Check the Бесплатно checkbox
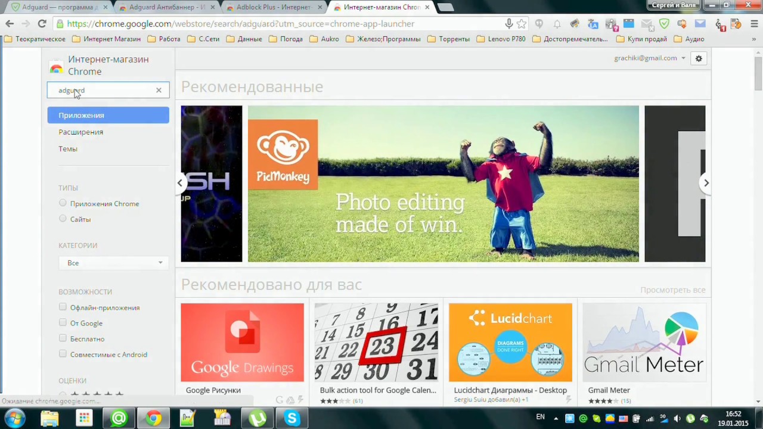763x429 pixels. pos(63,338)
